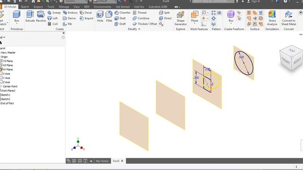Screen dimensions: 303x170
Task: Pick the Coil tool
Action: (53, 24)
